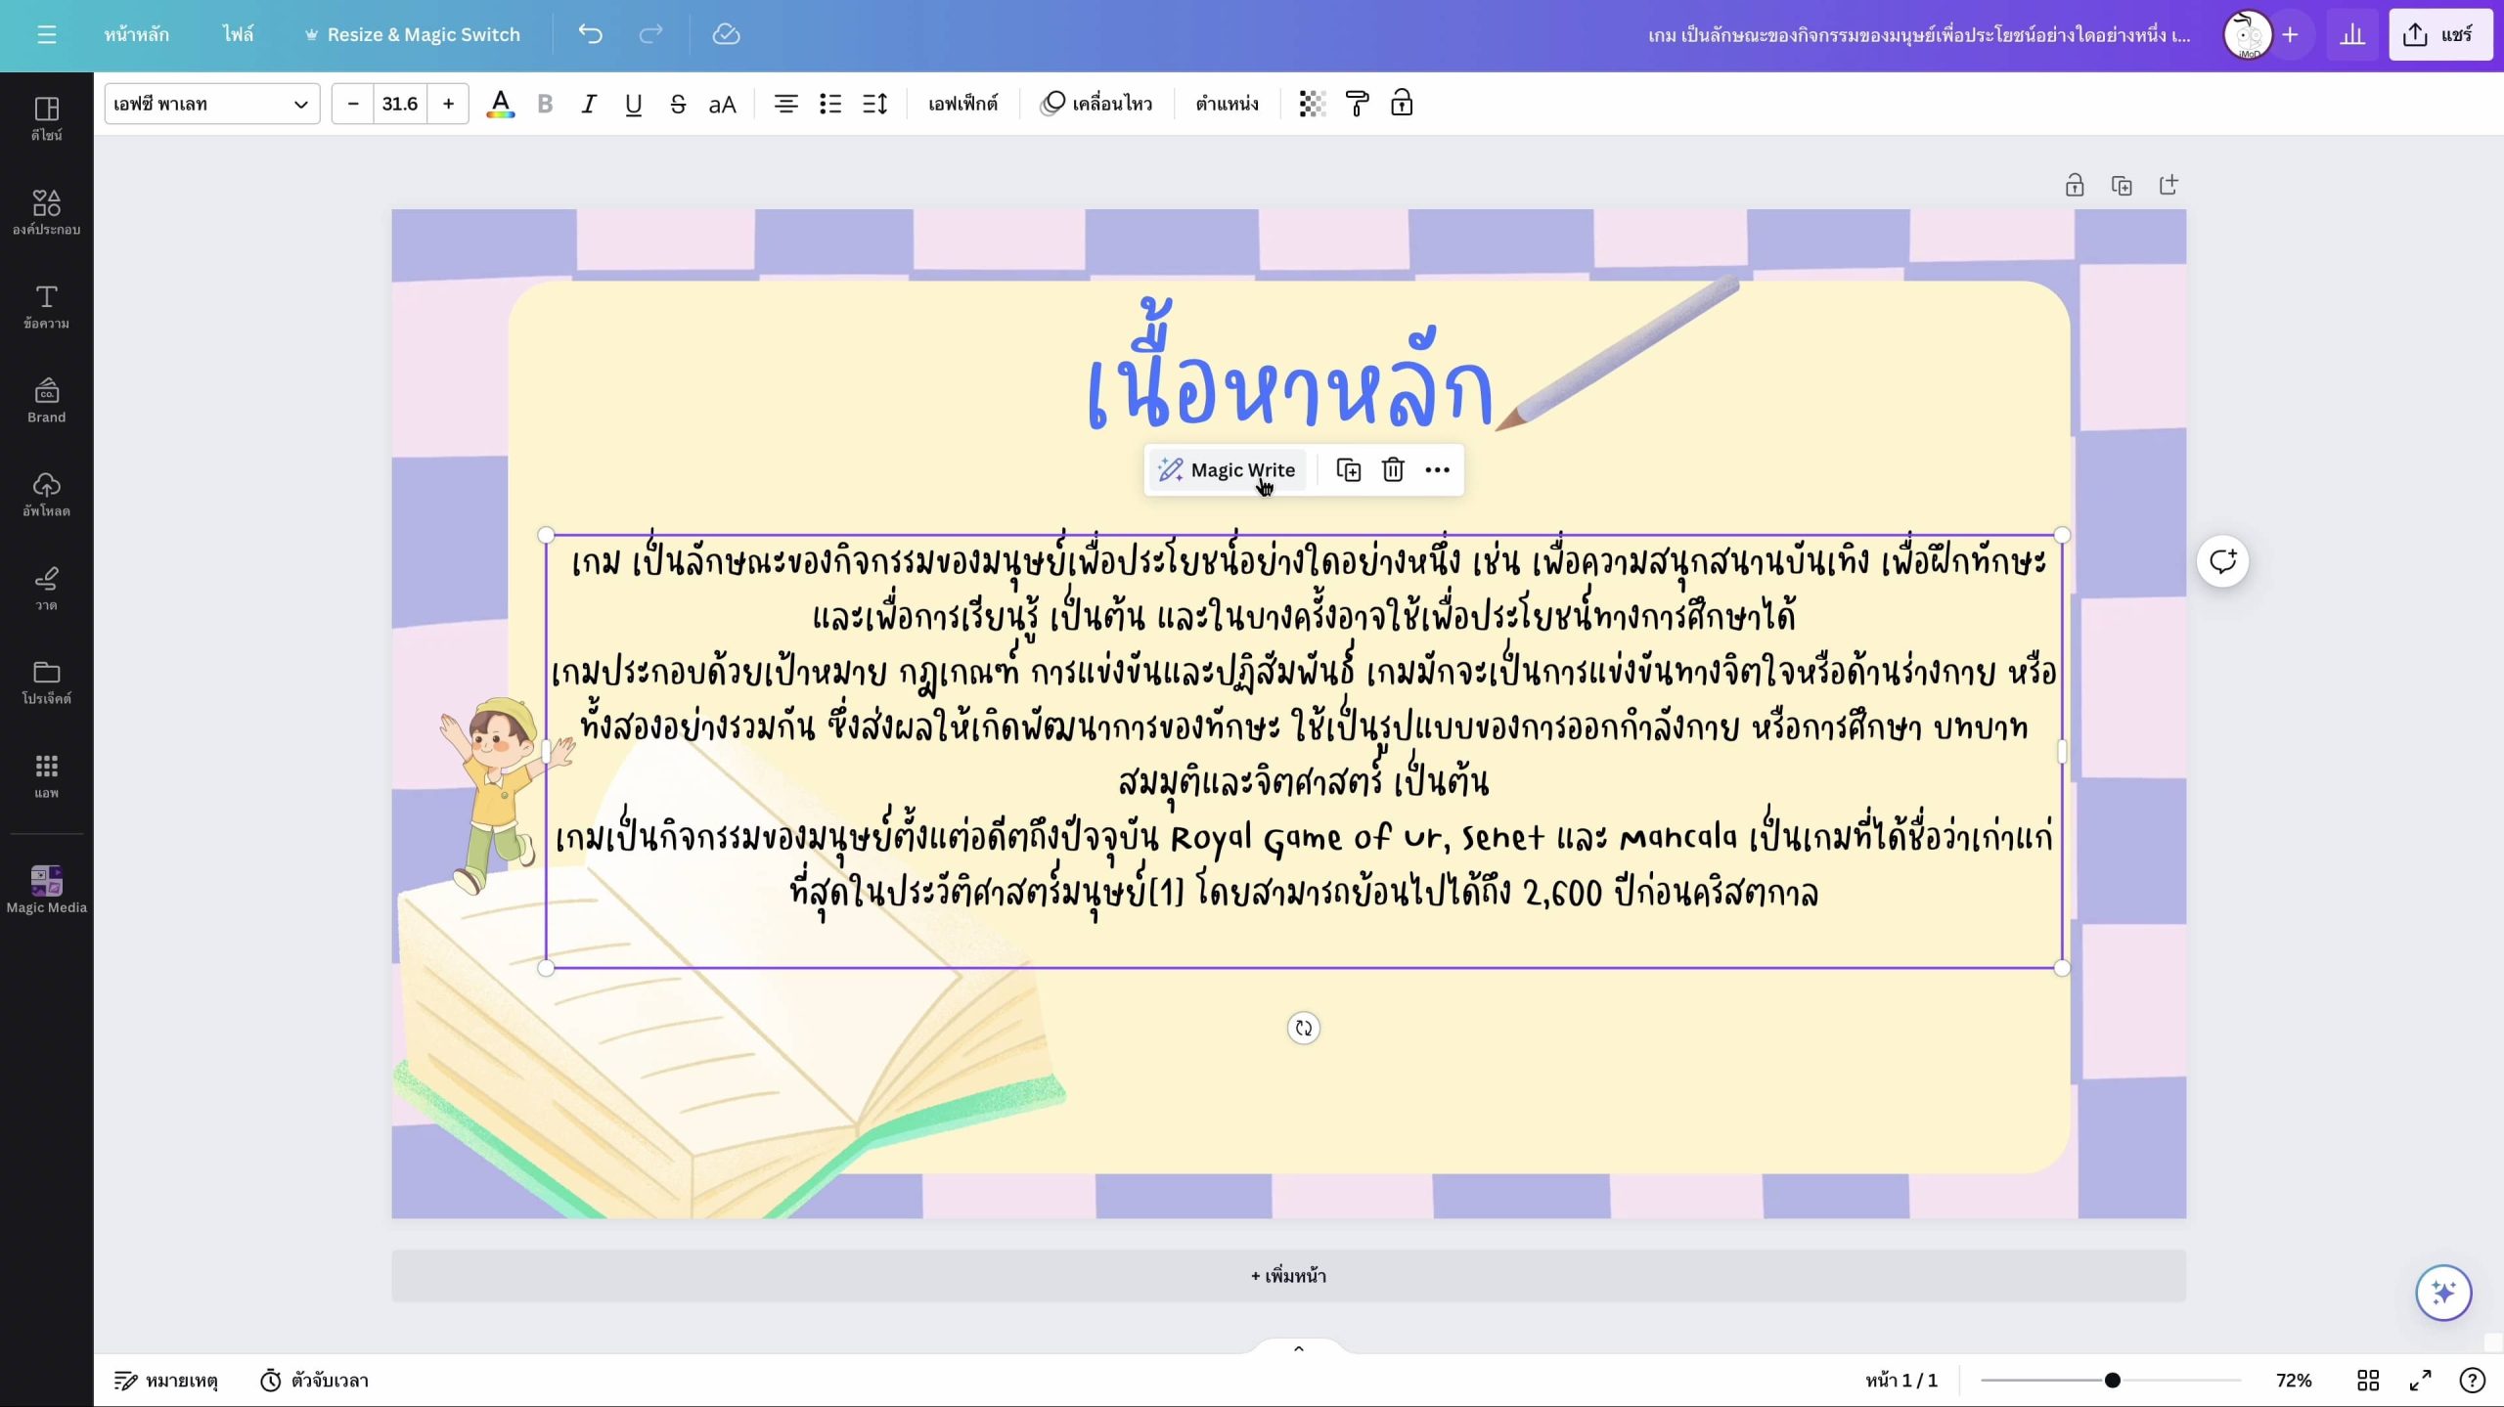
Task: Open the Draw tool panel
Action: [46, 588]
